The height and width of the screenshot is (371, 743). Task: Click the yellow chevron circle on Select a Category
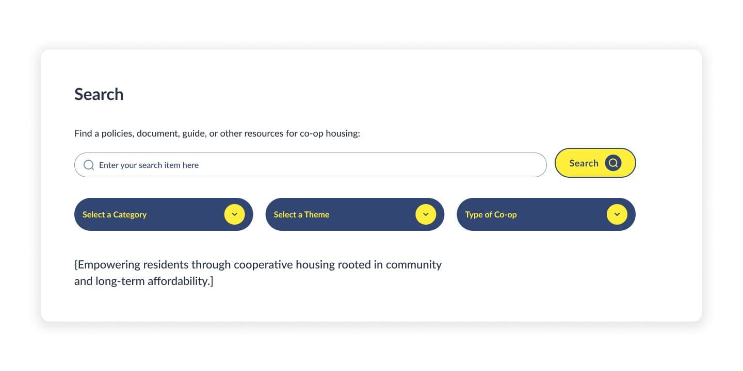point(234,214)
